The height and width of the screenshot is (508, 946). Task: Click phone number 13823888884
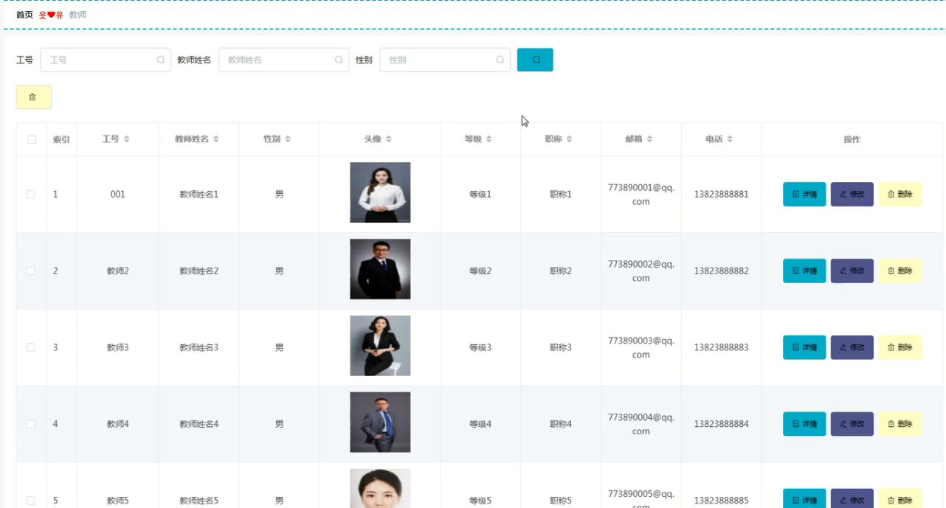coord(721,424)
